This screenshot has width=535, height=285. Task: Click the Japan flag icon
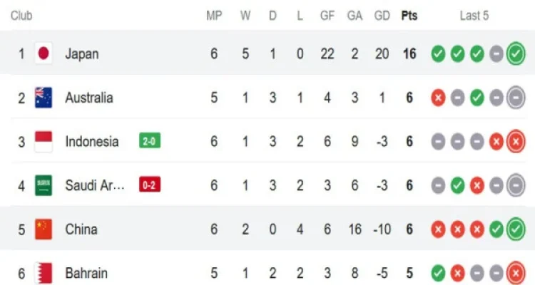point(44,53)
